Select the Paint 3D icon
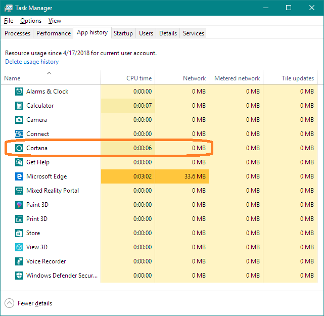The width and height of the screenshot is (324, 316). click(x=19, y=205)
